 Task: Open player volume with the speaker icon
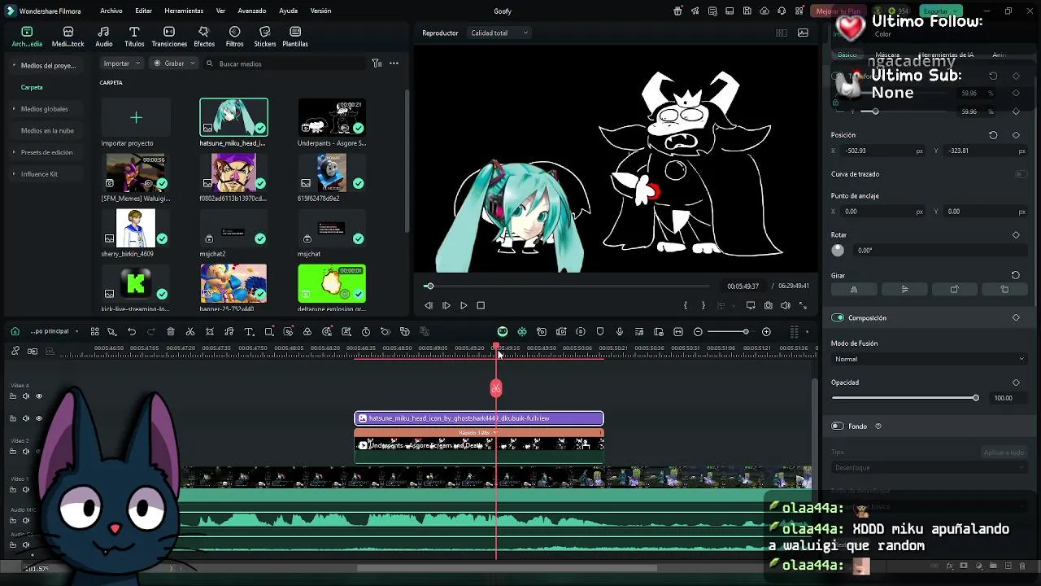pyautogui.click(x=786, y=305)
